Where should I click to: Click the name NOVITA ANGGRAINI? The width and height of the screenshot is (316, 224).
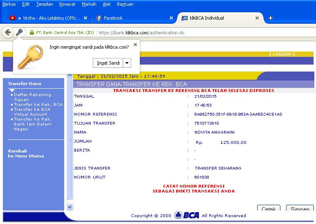[x=215, y=132]
